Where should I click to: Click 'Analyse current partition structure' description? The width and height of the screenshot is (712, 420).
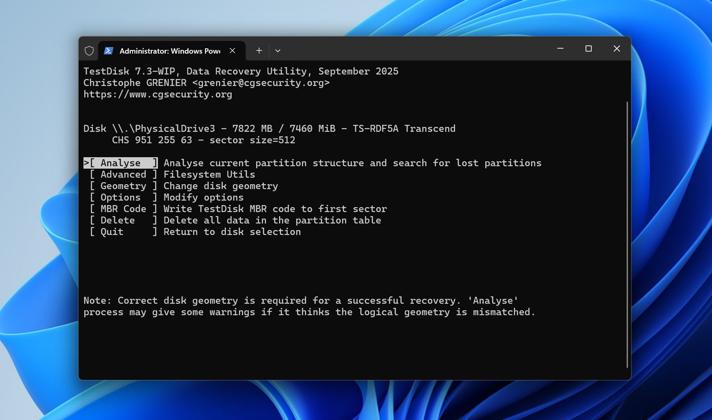point(352,163)
